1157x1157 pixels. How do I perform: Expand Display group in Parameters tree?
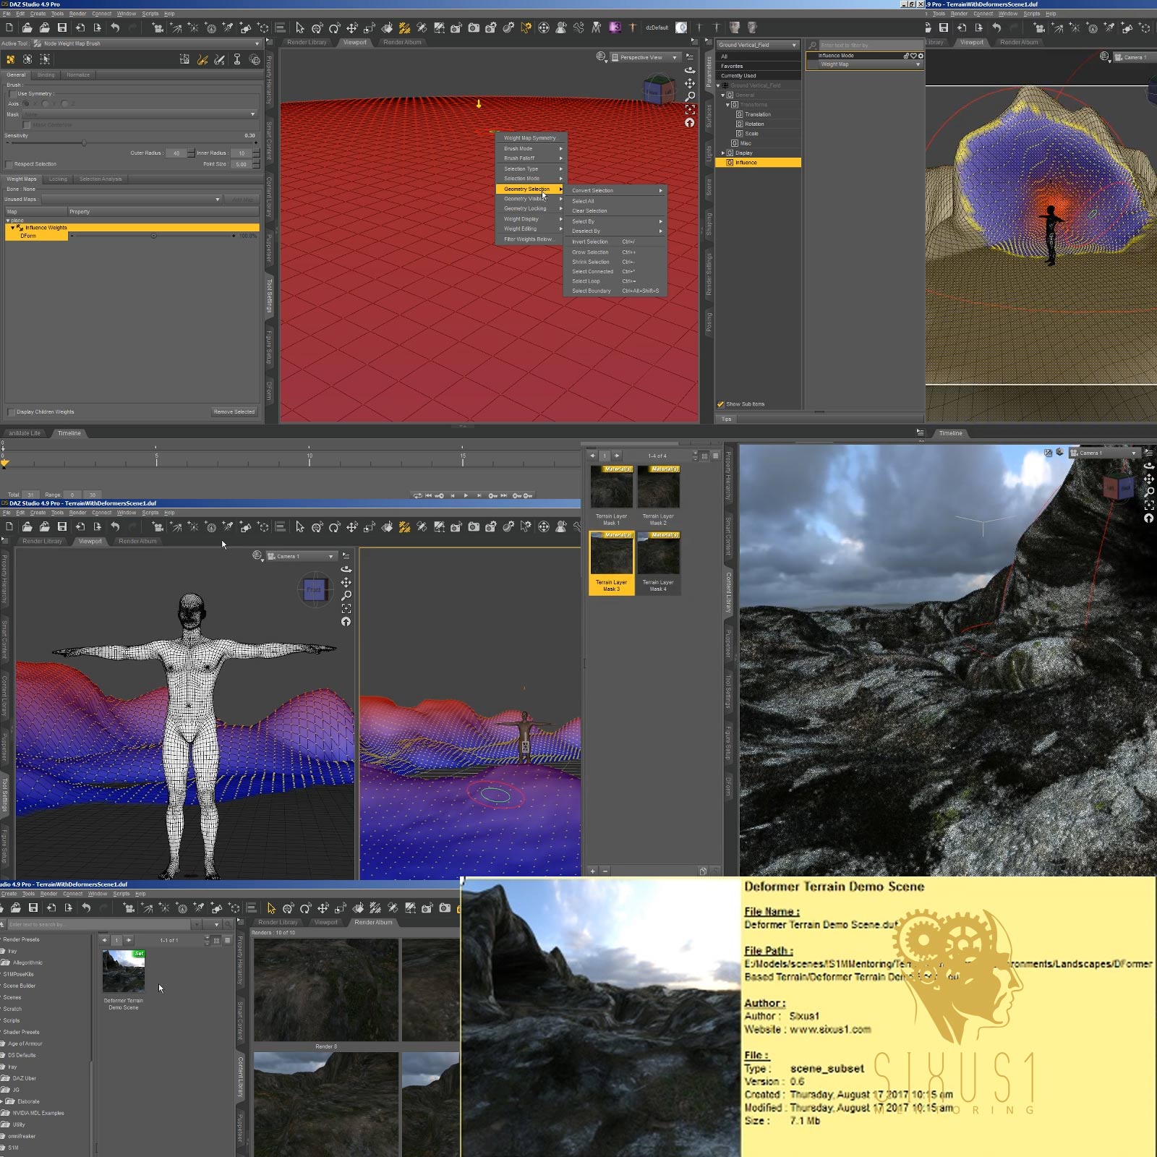[722, 153]
